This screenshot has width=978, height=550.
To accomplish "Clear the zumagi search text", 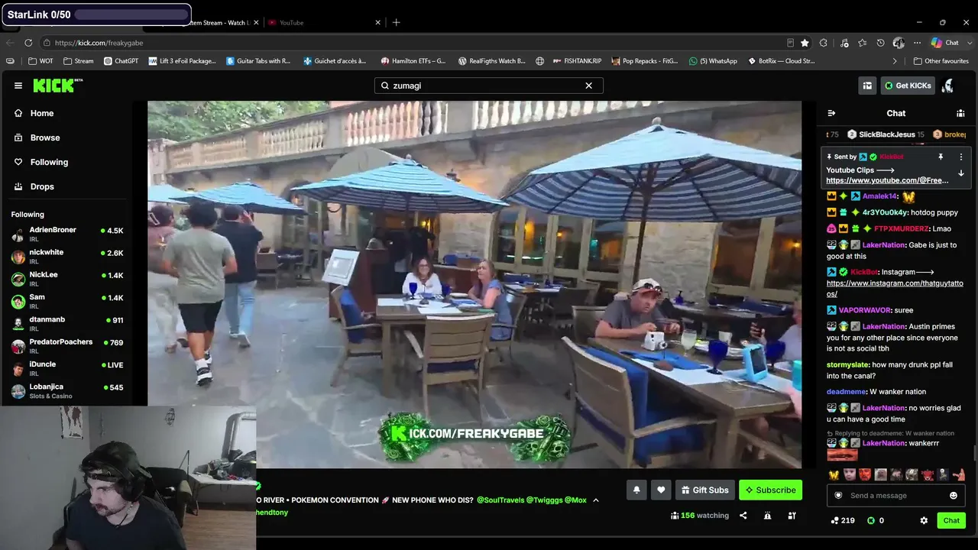I will pos(588,86).
